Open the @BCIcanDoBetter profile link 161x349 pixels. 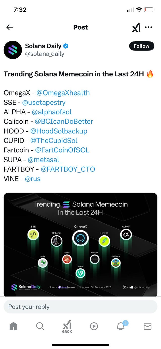(64, 121)
